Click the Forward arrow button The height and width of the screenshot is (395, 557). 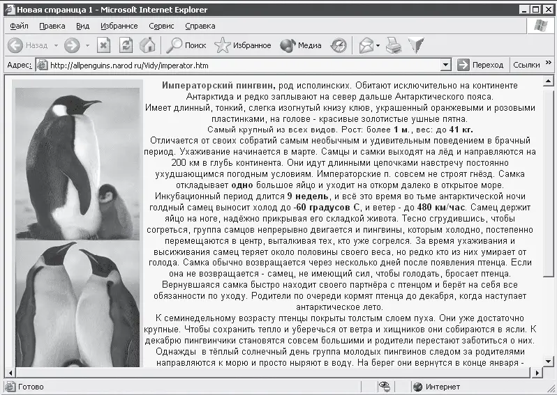pos(71,45)
